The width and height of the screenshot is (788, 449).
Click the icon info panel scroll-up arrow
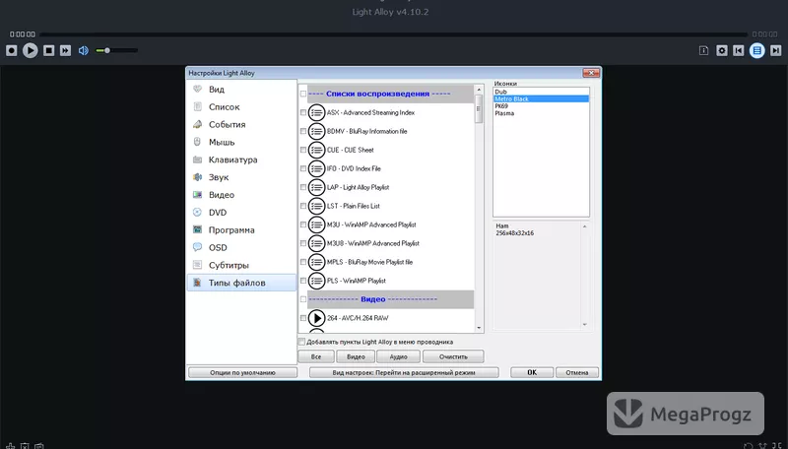pyautogui.click(x=584, y=226)
